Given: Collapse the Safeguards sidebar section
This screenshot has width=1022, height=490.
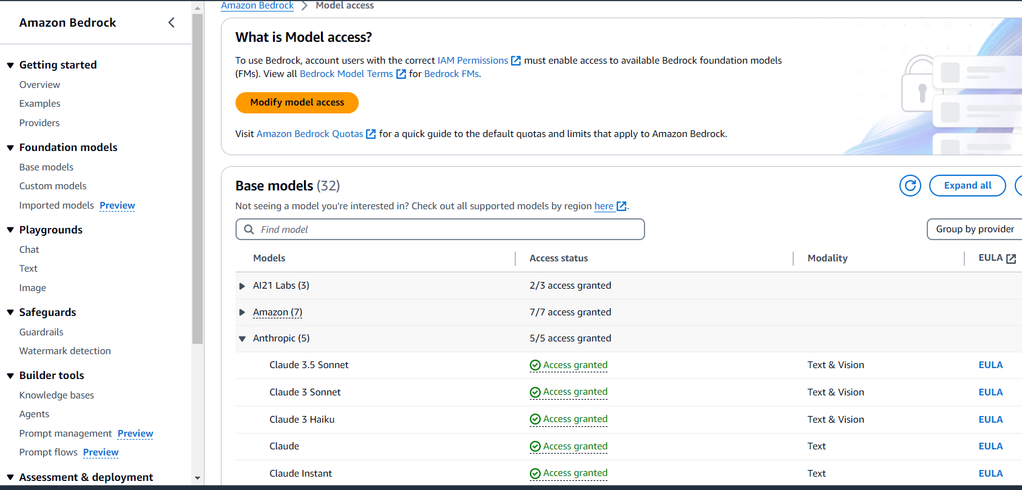Looking at the screenshot, I should click(10, 312).
